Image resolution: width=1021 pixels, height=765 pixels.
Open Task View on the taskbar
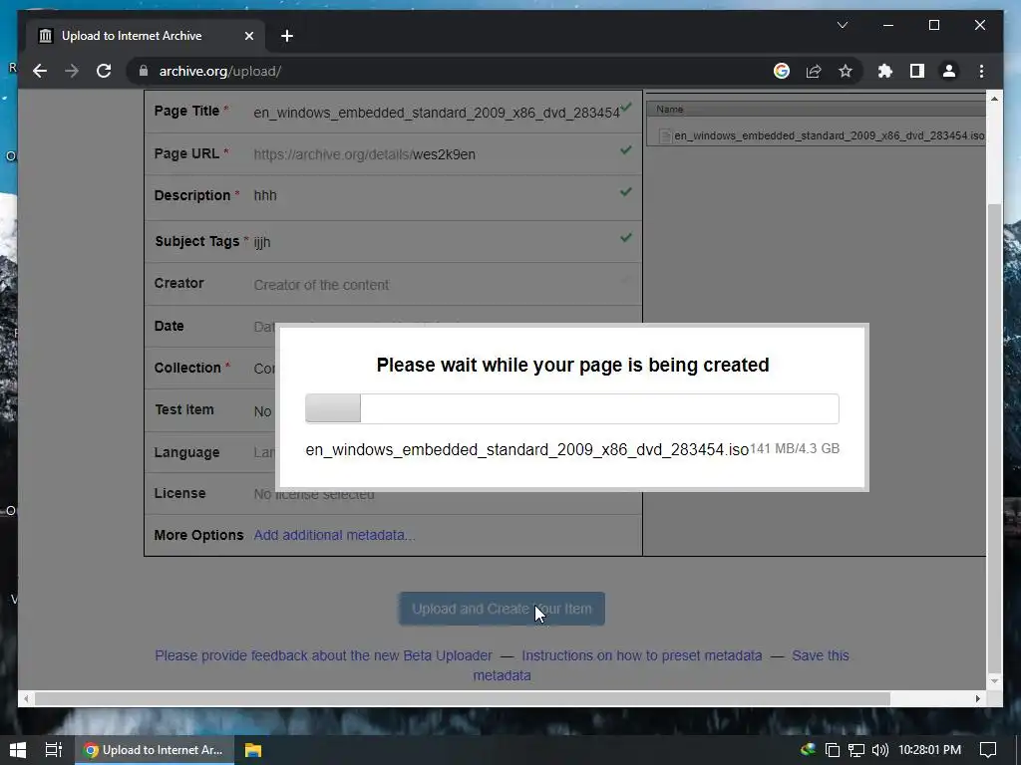pos(54,749)
